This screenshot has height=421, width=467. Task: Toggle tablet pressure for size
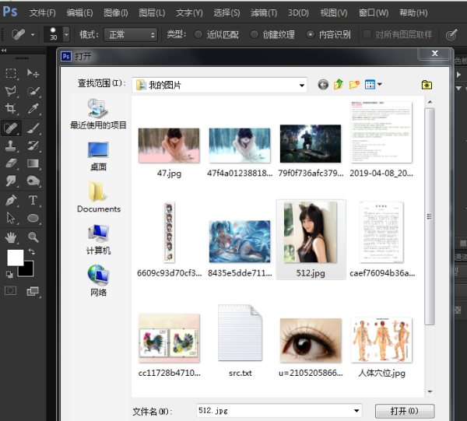(451, 35)
